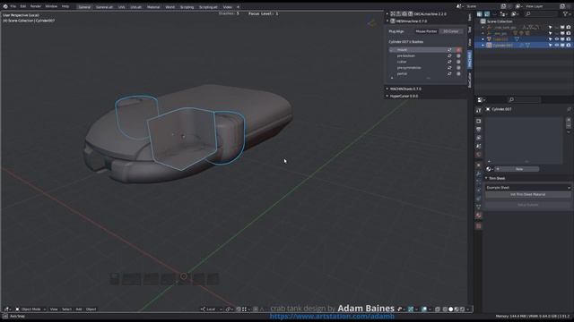
Task: Expand the MACHIN3tools 0.7.0 panel
Action: pyautogui.click(x=387, y=89)
